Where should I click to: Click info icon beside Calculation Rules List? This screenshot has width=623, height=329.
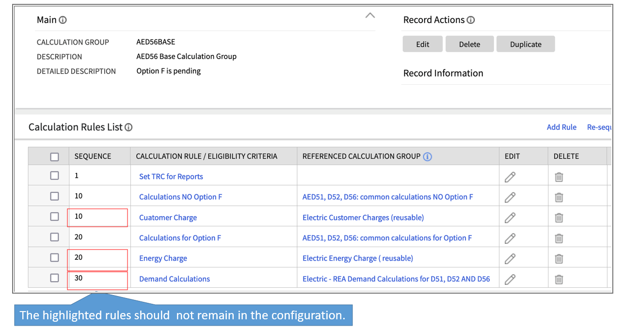[x=128, y=127]
